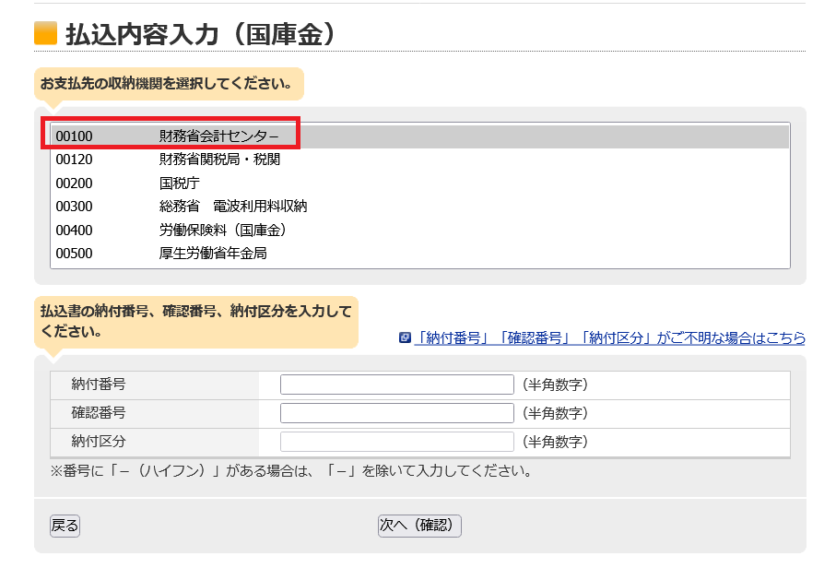Focus the 納付番号 input field

click(396, 385)
